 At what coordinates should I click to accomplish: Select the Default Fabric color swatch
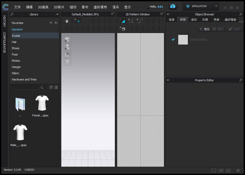coord(183,40)
